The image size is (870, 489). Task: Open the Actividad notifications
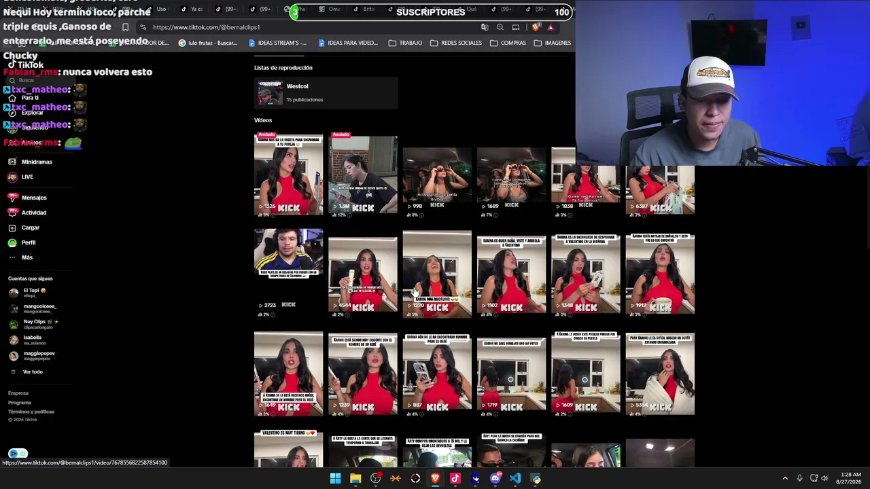pos(27,213)
